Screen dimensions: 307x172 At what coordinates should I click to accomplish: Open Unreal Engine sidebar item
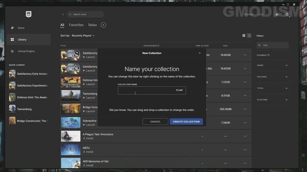tap(29, 51)
